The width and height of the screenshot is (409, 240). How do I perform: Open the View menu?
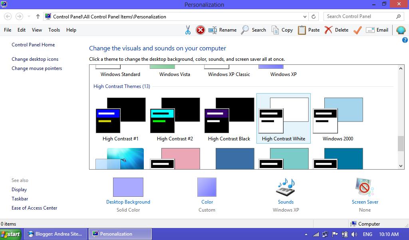click(37, 30)
